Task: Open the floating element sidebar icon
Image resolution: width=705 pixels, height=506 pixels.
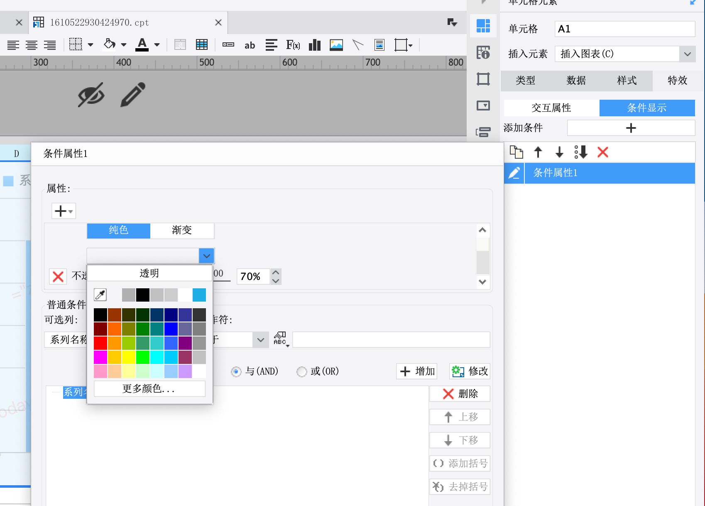Action: tap(483, 79)
